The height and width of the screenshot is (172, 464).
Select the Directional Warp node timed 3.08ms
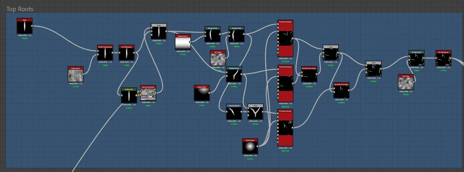pos(236,34)
